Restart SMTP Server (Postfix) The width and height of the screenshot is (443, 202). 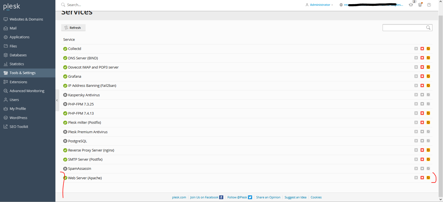tap(428, 159)
